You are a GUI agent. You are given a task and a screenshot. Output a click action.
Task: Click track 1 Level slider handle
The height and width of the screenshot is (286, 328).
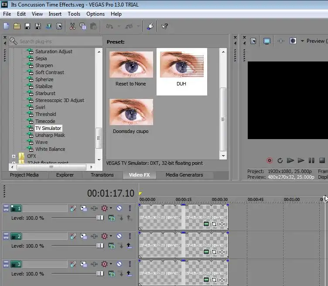(x=100, y=218)
